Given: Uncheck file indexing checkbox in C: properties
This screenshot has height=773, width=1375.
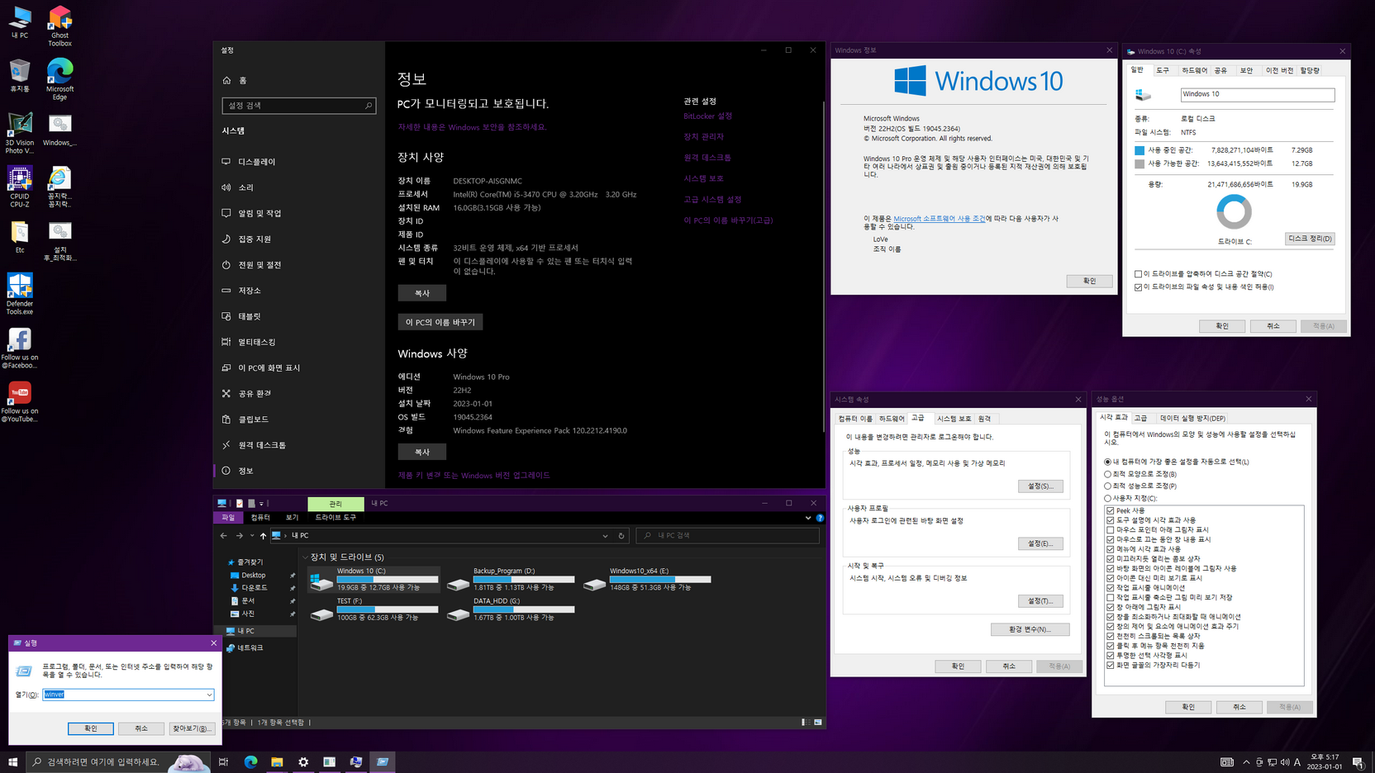Looking at the screenshot, I should (x=1138, y=287).
